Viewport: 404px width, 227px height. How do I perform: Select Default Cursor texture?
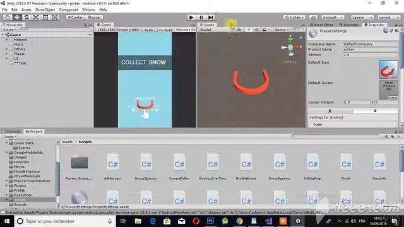click(389, 90)
